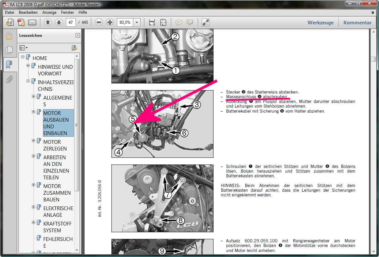Open the page thumbnails panel icon
This screenshot has height=257, width=379.
click(9, 50)
